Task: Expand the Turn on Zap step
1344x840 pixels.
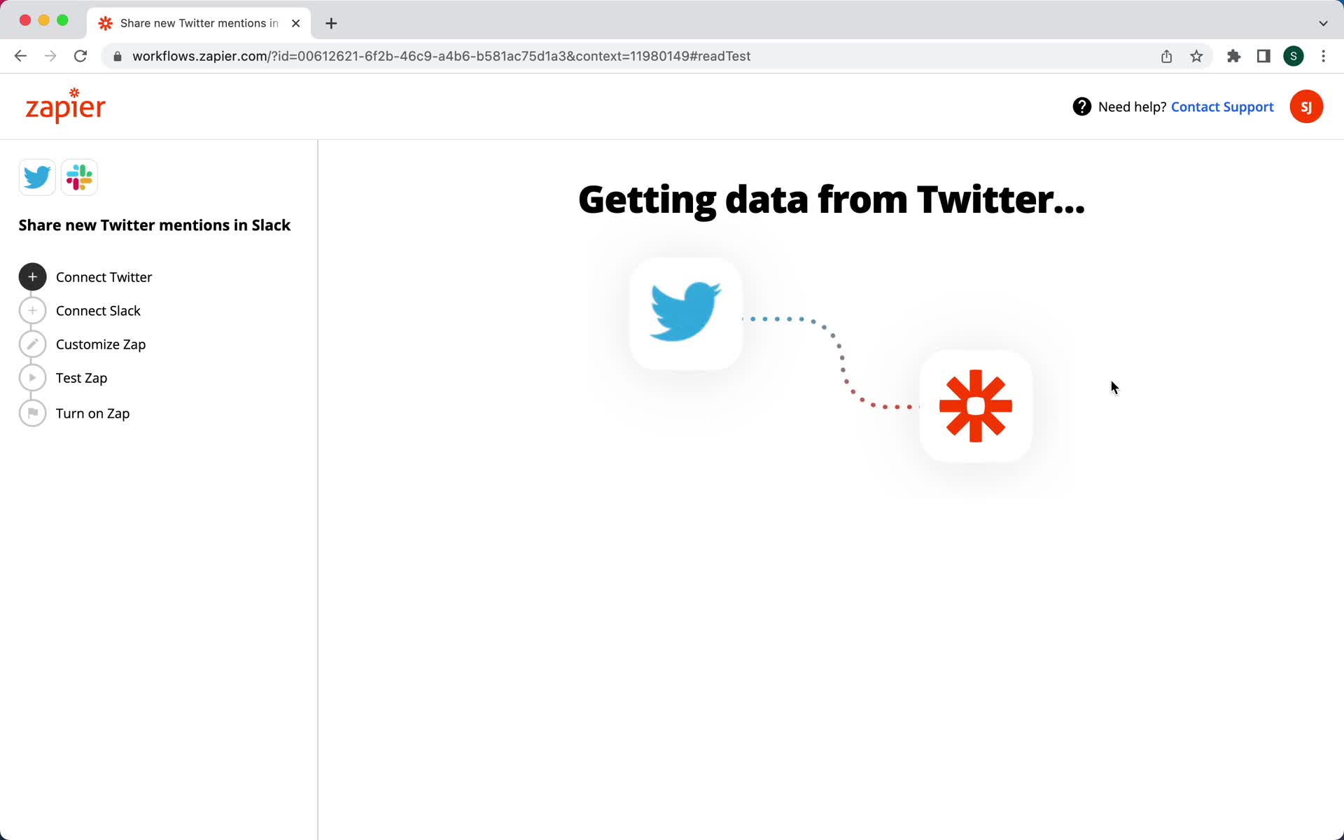Action: 93,413
